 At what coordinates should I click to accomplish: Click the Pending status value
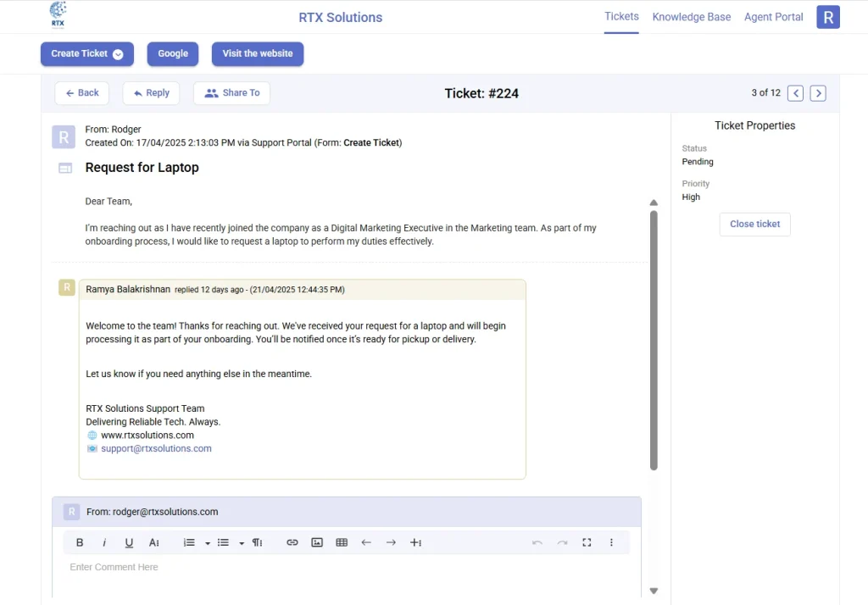click(698, 162)
